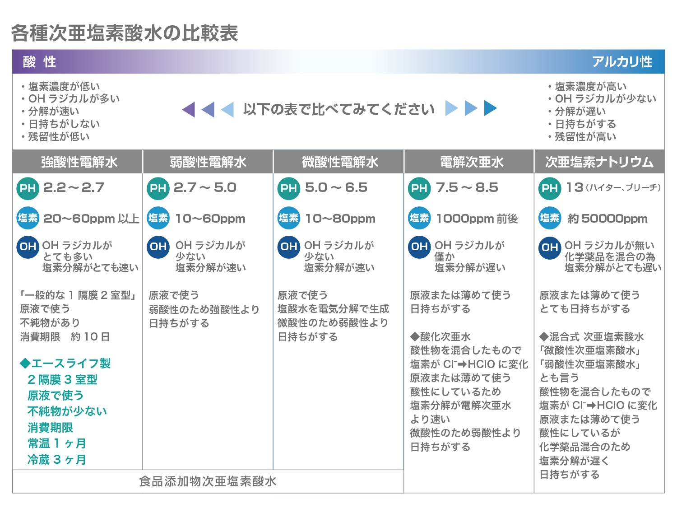
Task: Open the 次亜塩素ナトリウム column header
Action: [599, 162]
